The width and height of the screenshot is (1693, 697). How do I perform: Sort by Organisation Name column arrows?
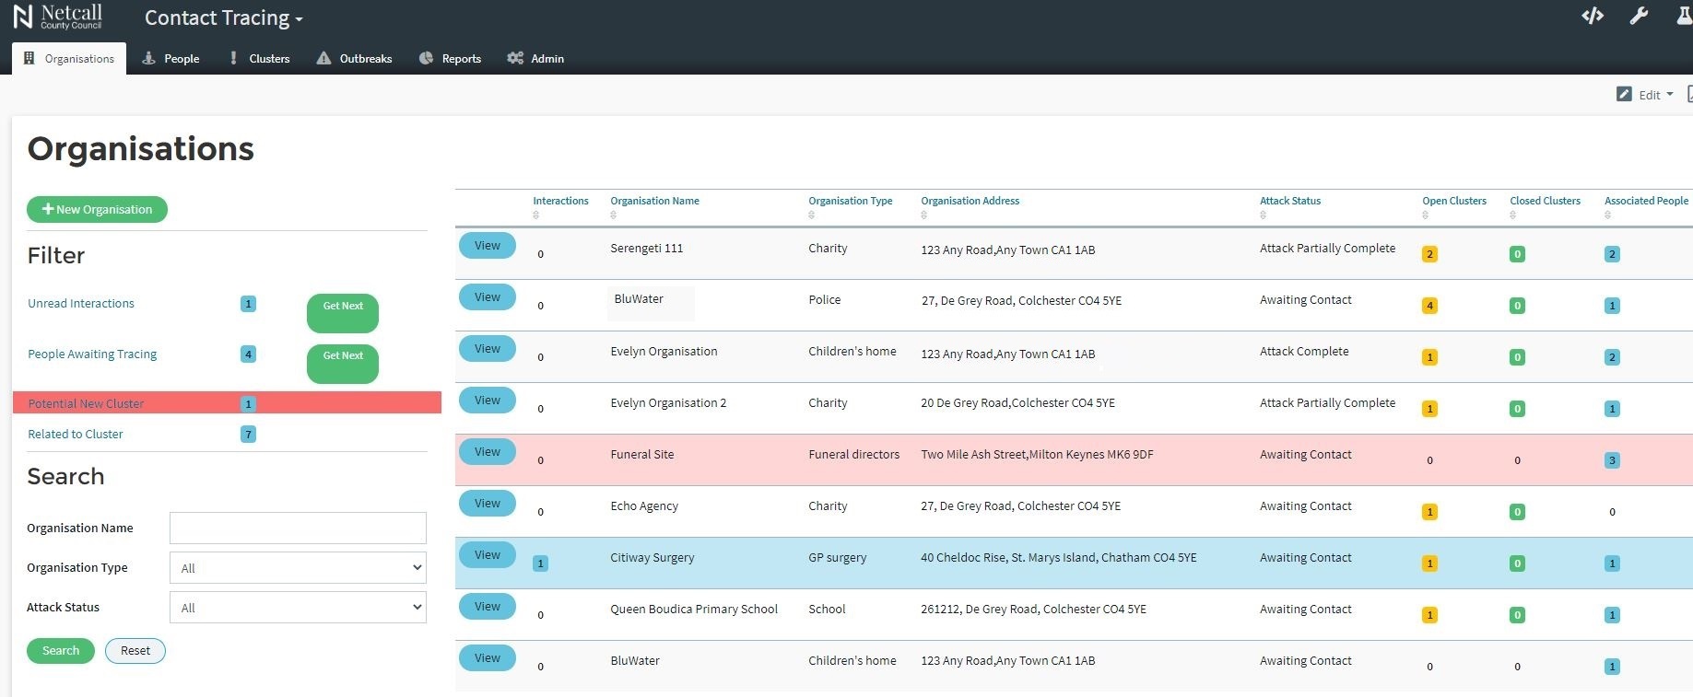[x=613, y=215]
